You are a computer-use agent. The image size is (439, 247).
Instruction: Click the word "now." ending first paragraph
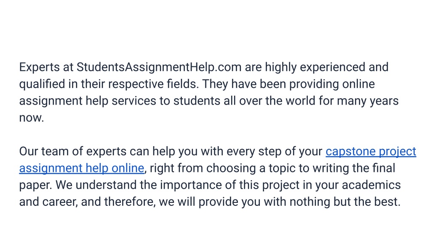point(32,118)
